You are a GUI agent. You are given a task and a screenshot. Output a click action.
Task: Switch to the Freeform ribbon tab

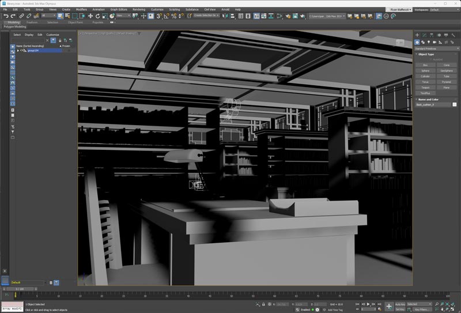pyautogui.click(x=32, y=22)
